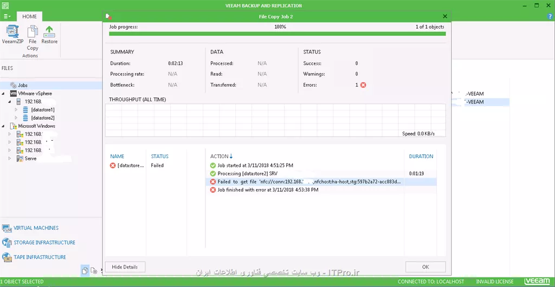This screenshot has width=555, height=287.
Task: Select [datastore2] in the tree
Action: pos(43,118)
